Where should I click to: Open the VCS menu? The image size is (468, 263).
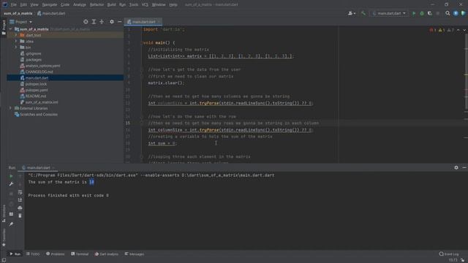pyautogui.click(x=145, y=4)
